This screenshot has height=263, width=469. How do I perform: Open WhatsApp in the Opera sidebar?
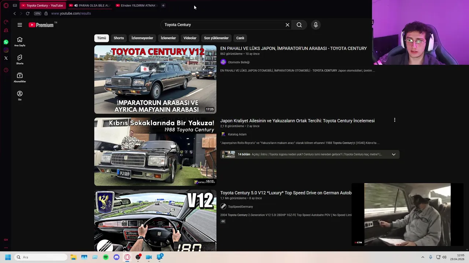(x=6, y=42)
